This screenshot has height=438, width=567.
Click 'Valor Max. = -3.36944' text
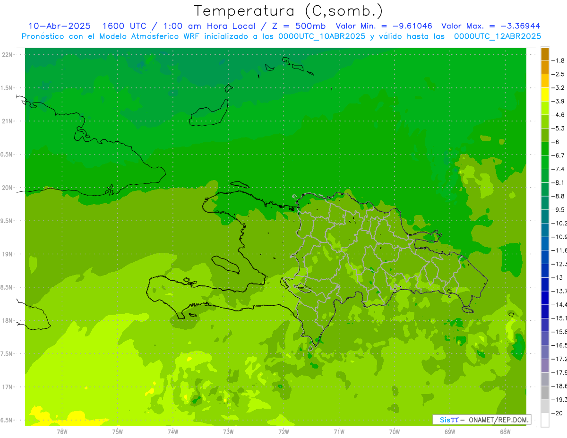click(491, 26)
